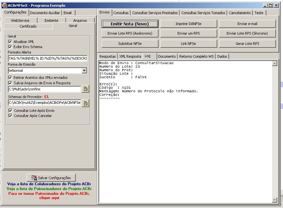Focus the Schemas do Provedor path field

tap(45, 103)
